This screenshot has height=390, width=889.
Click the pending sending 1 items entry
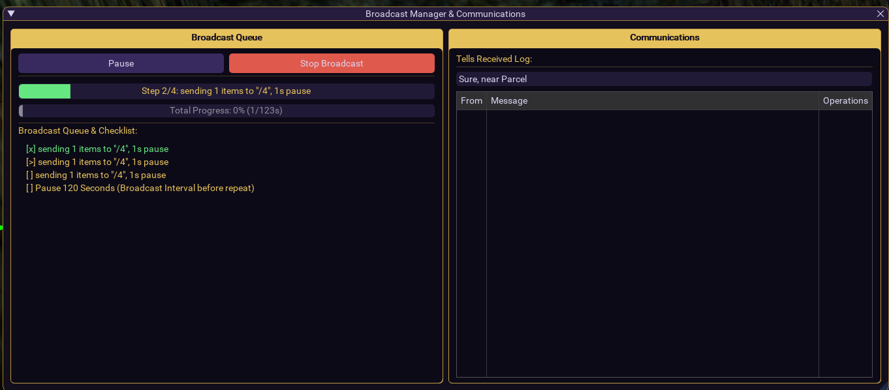tap(96, 175)
